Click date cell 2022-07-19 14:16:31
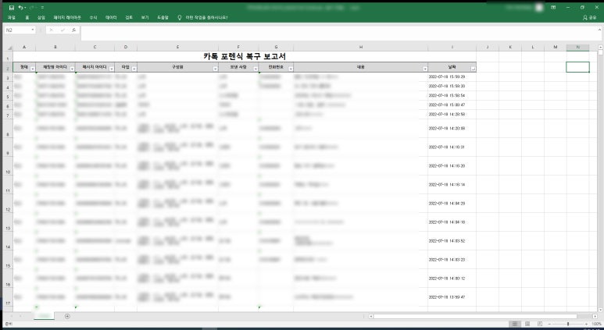Viewport: 604px width, 330px height. pyautogui.click(x=452, y=147)
